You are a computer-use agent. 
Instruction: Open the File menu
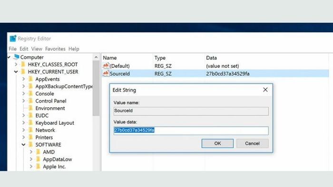[x=12, y=49]
